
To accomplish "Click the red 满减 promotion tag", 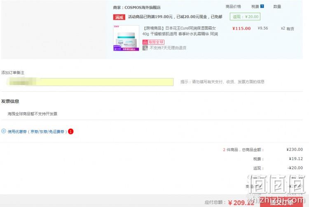I will point(119,17).
